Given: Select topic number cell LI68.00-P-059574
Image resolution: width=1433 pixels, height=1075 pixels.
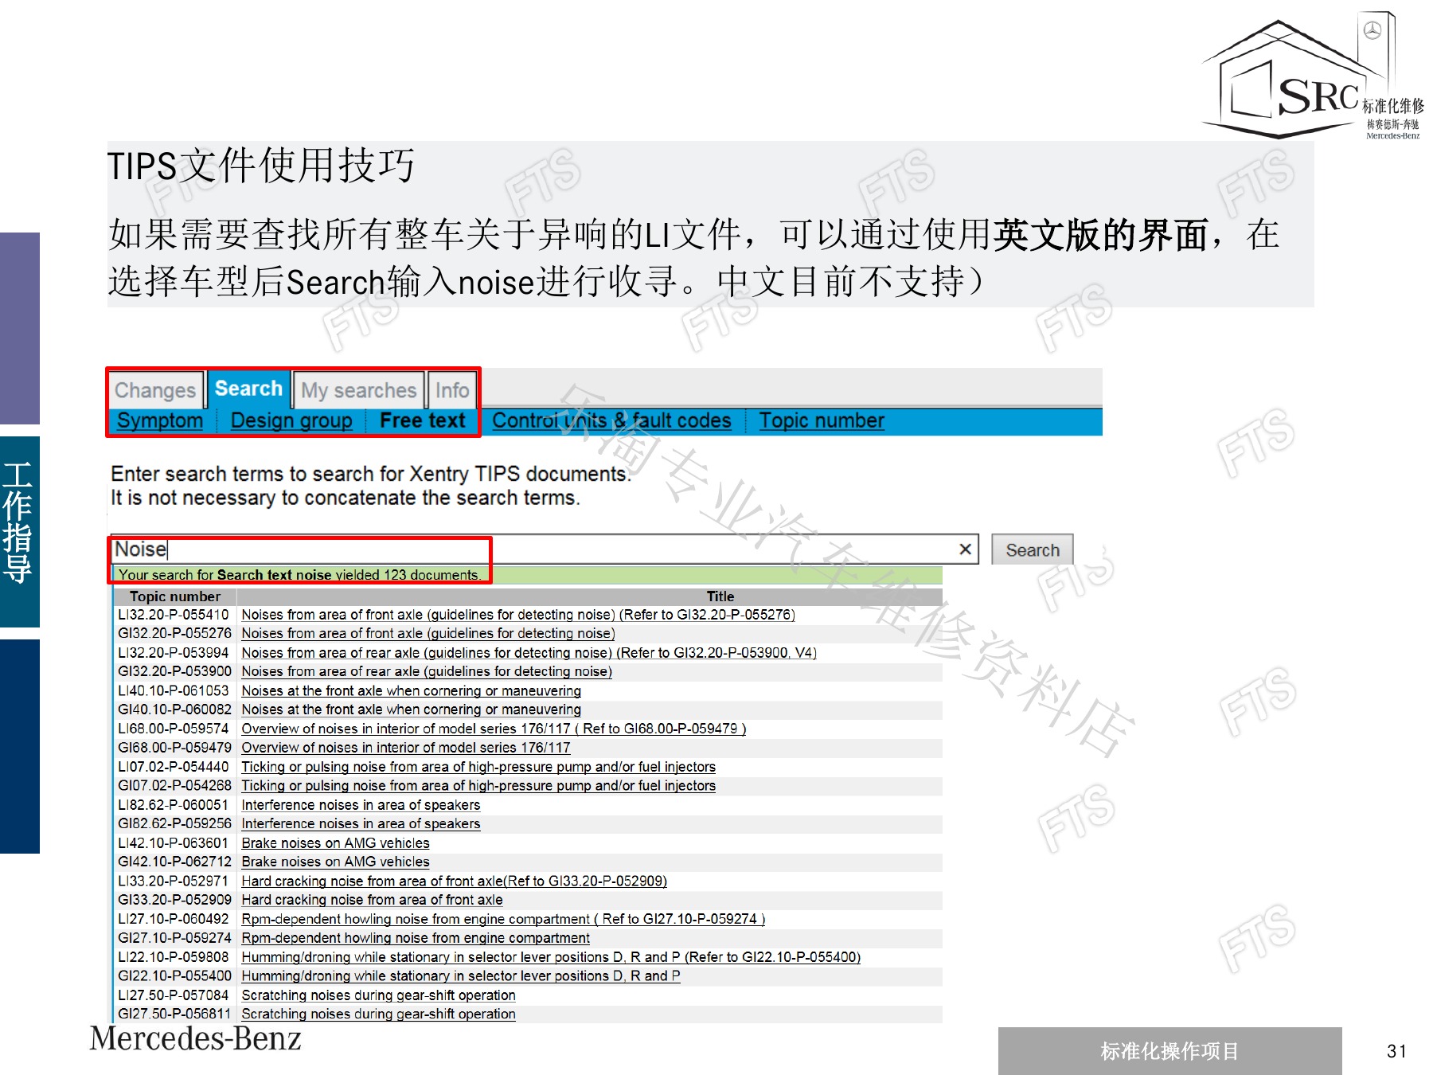Looking at the screenshot, I should [x=174, y=729].
